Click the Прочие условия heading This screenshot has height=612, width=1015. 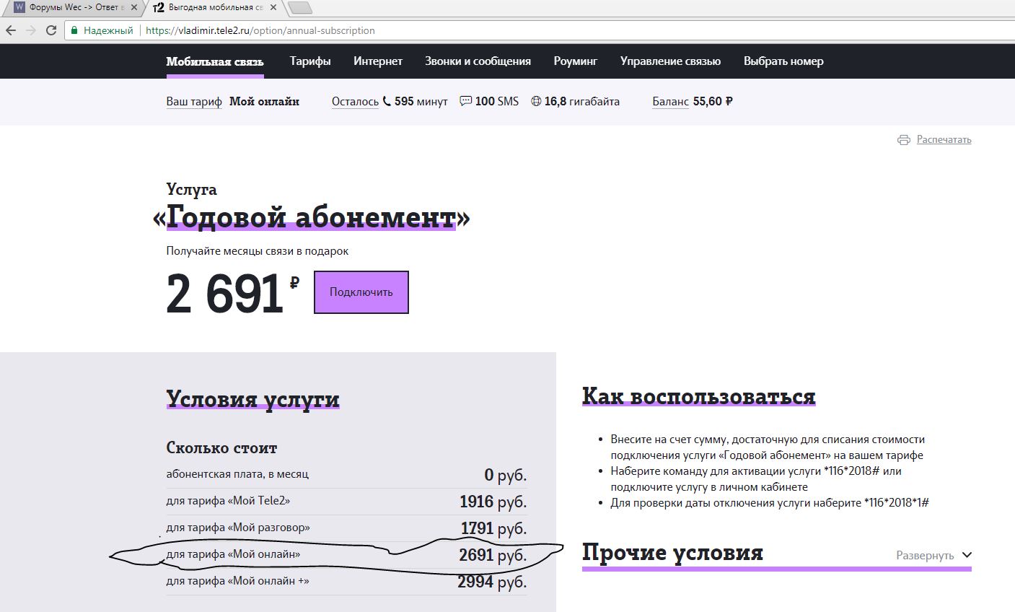672,553
